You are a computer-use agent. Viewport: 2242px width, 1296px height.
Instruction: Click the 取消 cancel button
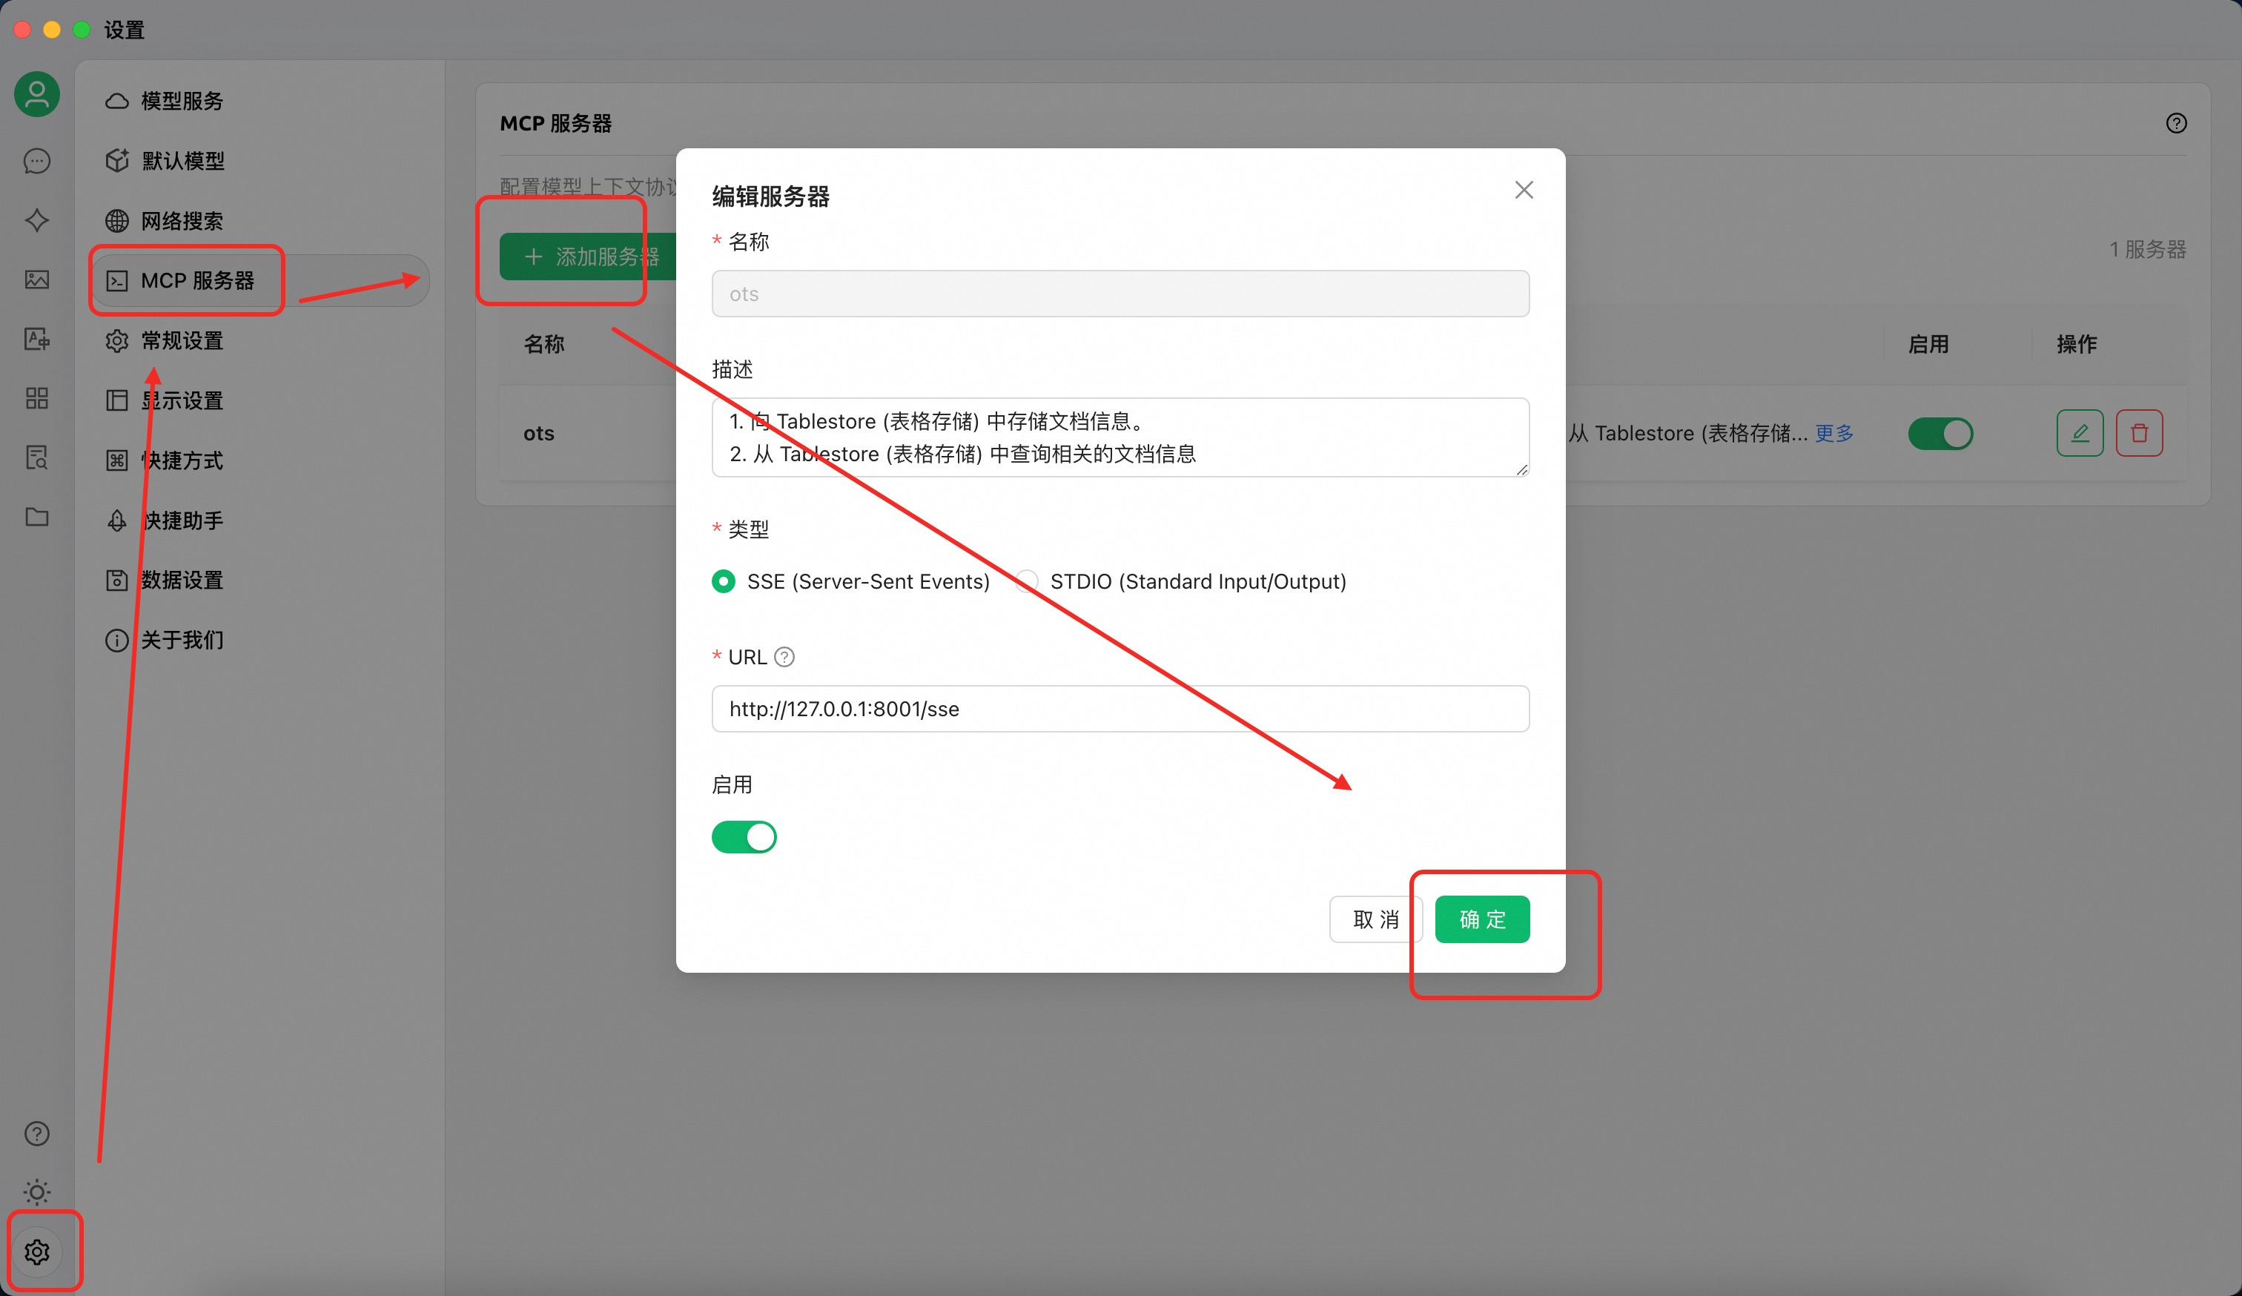click(1375, 919)
